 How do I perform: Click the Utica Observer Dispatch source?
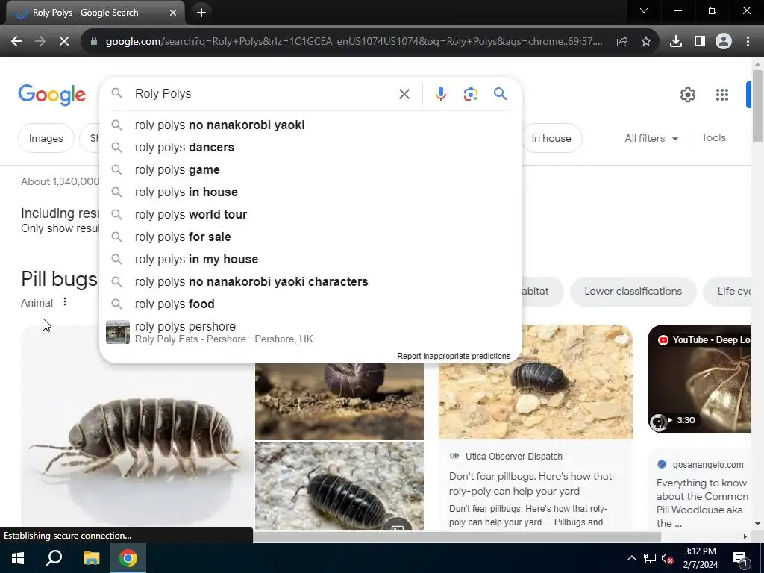tap(513, 457)
